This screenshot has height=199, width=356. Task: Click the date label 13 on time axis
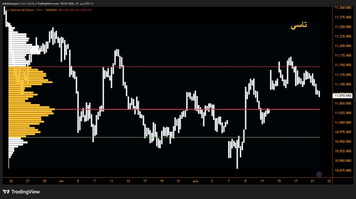(128, 181)
